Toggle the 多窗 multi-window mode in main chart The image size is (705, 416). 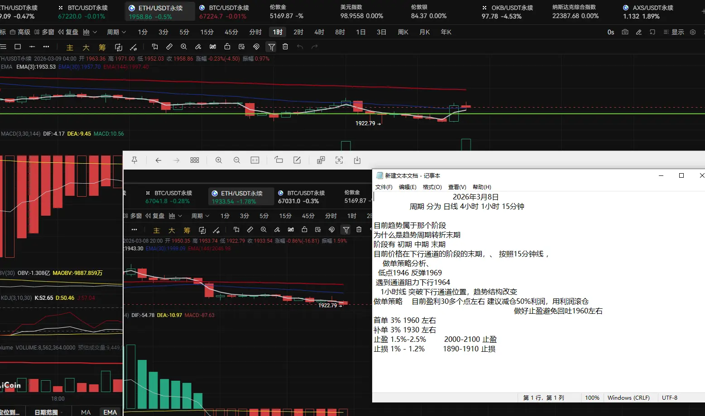tap(44, 32)
